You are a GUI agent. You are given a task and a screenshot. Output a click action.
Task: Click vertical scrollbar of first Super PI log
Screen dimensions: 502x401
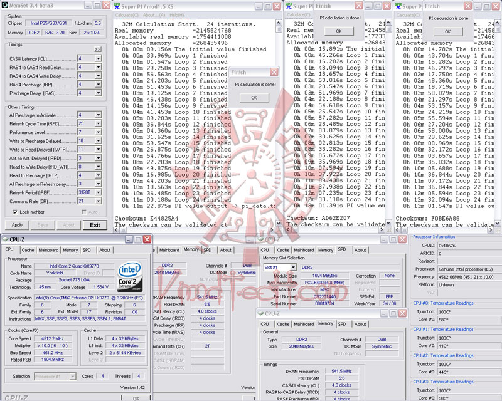(279, 122)
